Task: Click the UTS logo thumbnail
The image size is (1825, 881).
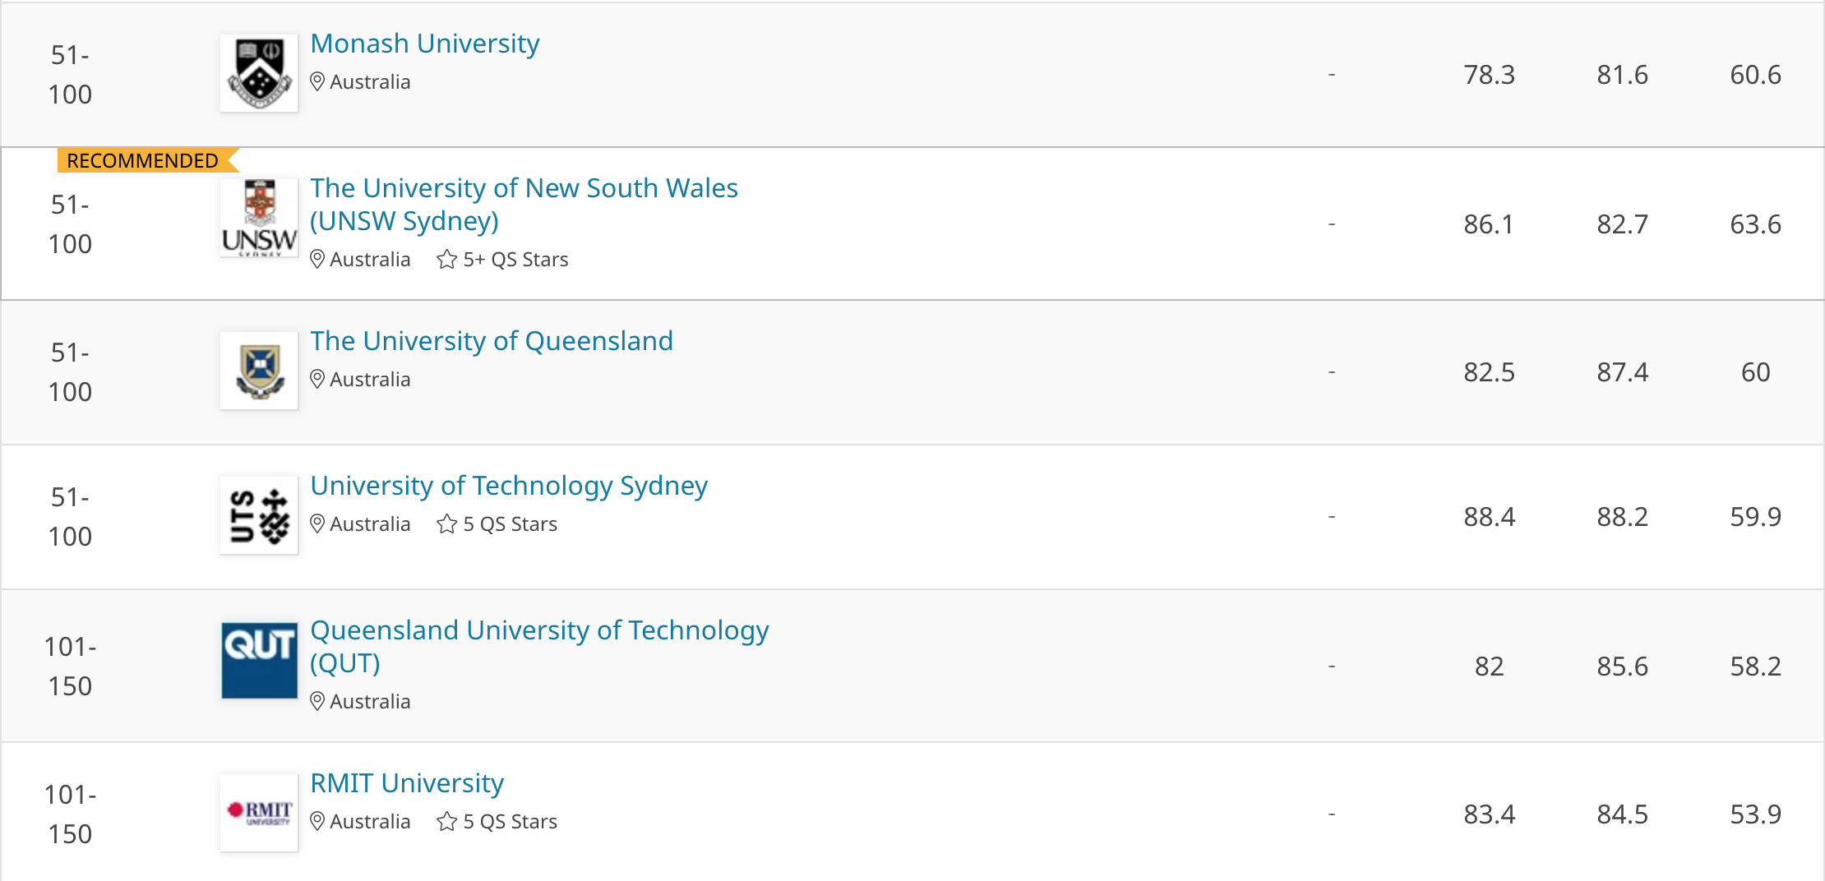Action: click(x=259, y=515)
